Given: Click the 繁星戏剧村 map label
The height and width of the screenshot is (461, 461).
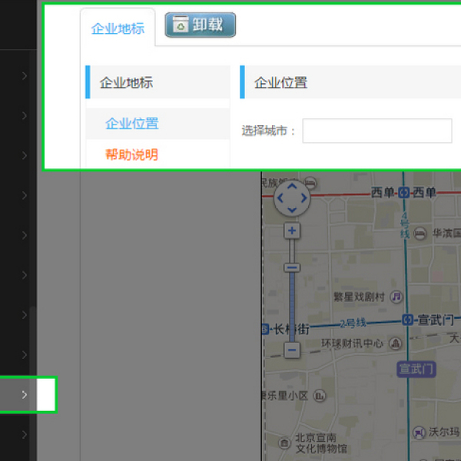Looking at the screenshot, I should (x=359, y=297).
